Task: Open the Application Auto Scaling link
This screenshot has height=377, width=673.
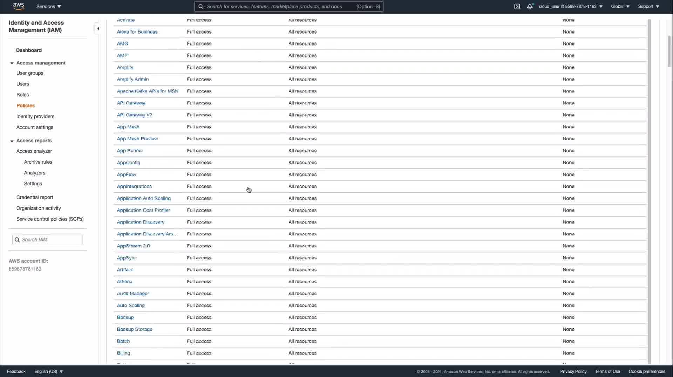Action: tap(144, 198)
